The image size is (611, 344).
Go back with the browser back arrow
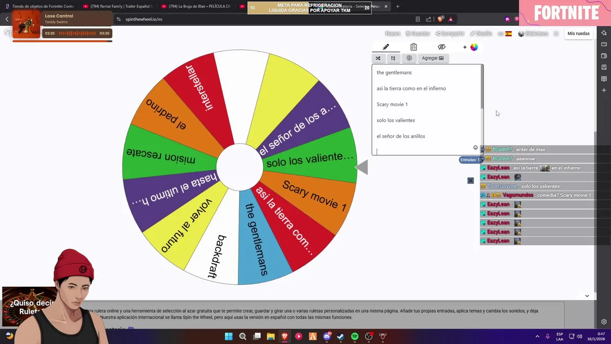7,19
